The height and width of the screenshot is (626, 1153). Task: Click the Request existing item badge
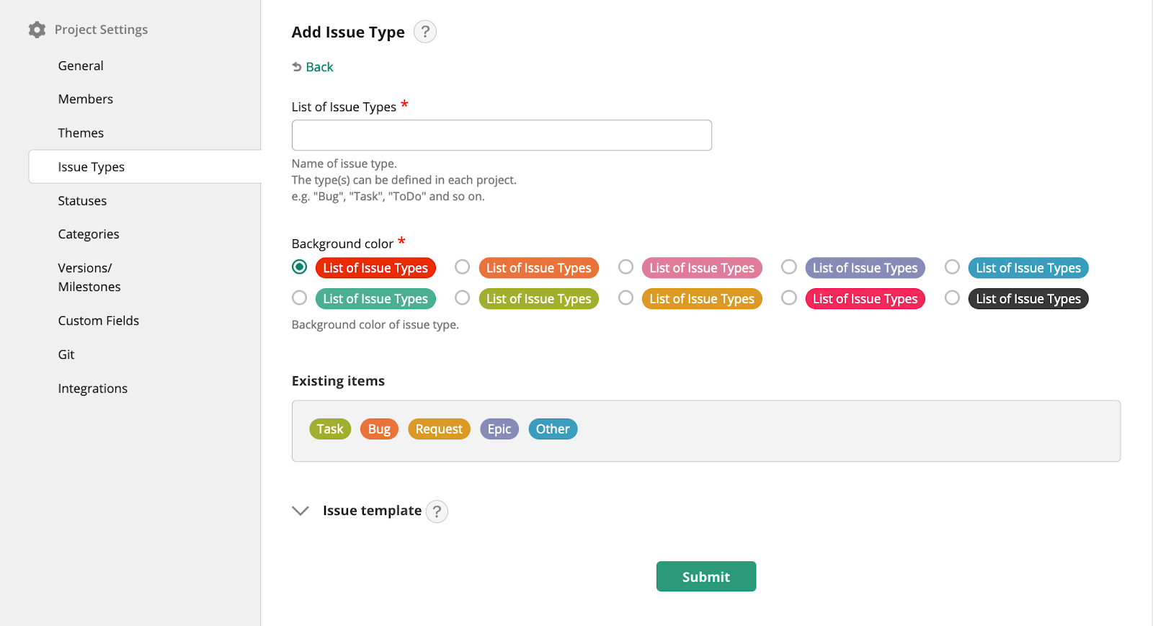439,429
